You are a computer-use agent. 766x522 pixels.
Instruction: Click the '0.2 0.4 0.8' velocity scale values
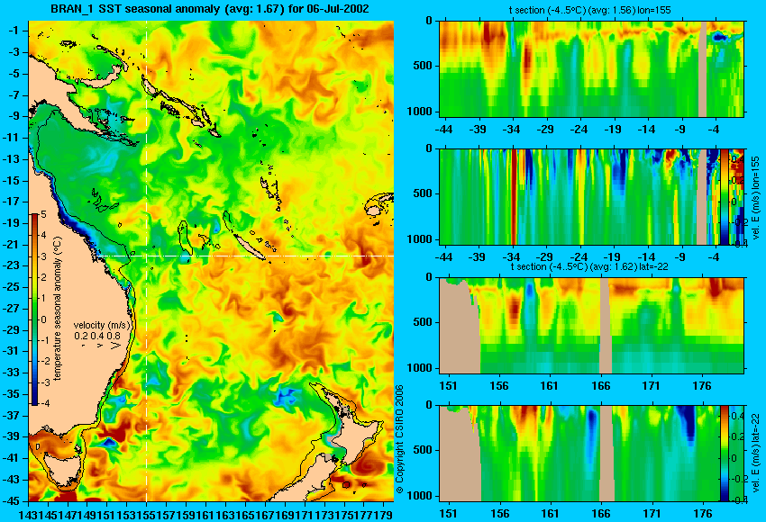[97, 336]
